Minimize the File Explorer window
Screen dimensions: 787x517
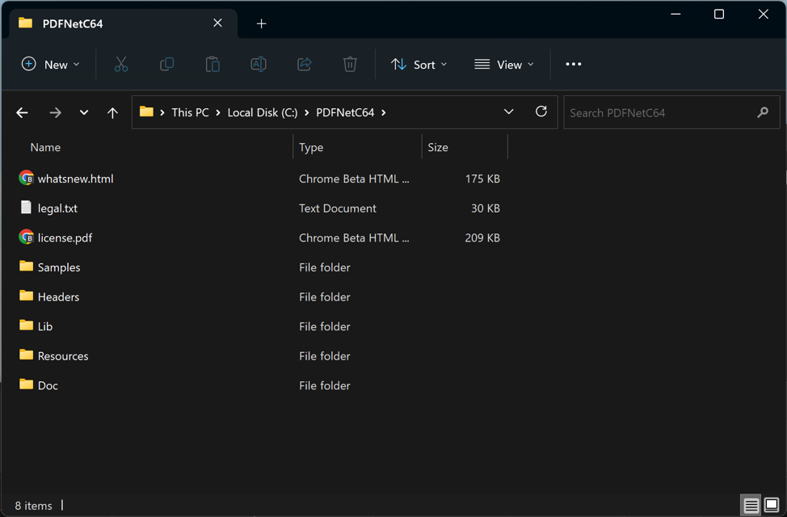click(x=675, y=14)
